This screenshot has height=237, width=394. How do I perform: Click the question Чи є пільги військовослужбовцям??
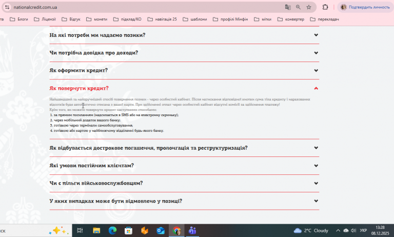tap(96, 183)
